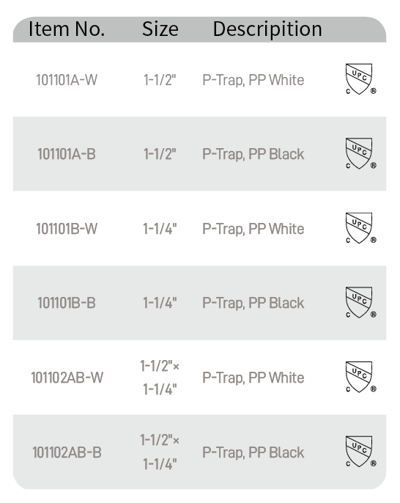Click item number 101102AB-B
Screen dimensions: 400x503
click(x=67, y=452)
